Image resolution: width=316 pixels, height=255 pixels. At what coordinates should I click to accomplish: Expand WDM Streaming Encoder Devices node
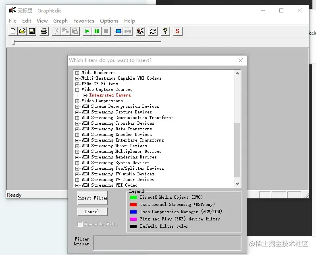pyautogui.click(x=77, y=135)
